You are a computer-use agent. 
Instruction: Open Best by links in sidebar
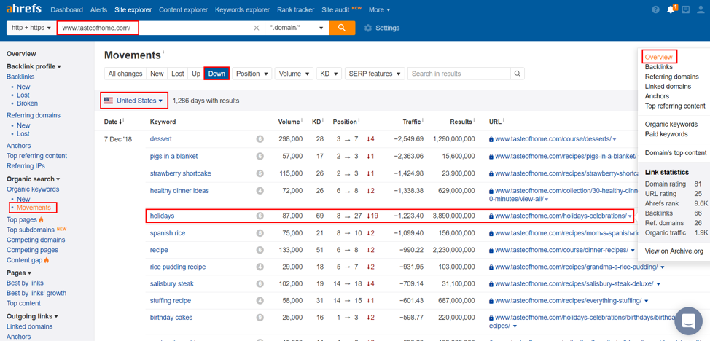tap(25, 283)
